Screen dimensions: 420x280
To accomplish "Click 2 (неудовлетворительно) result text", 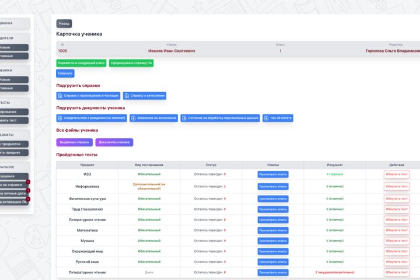I will 335,272.
